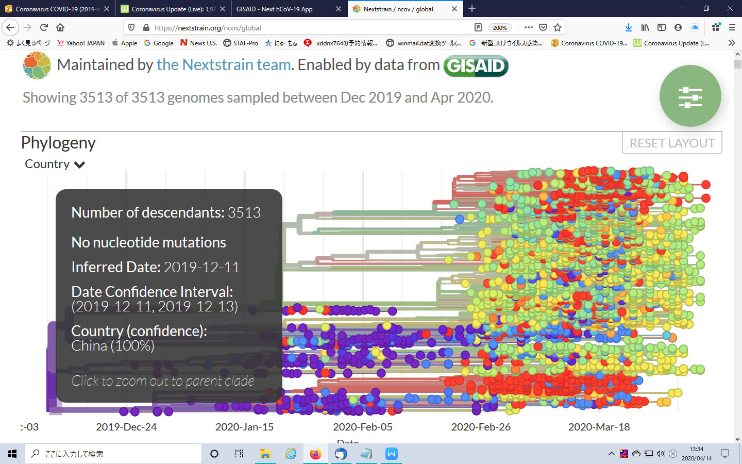Open Firefox hamburger menu
Viewport: 742px width, 464px height.
pyautogui.click(x=732, y=27)
